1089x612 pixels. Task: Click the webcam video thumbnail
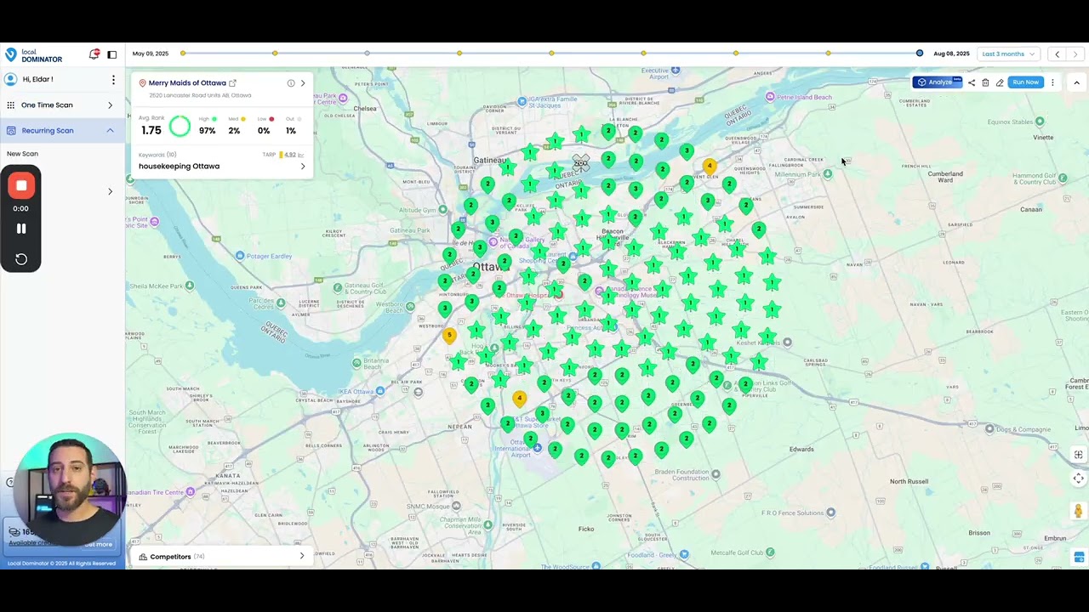tap(71, 488)
